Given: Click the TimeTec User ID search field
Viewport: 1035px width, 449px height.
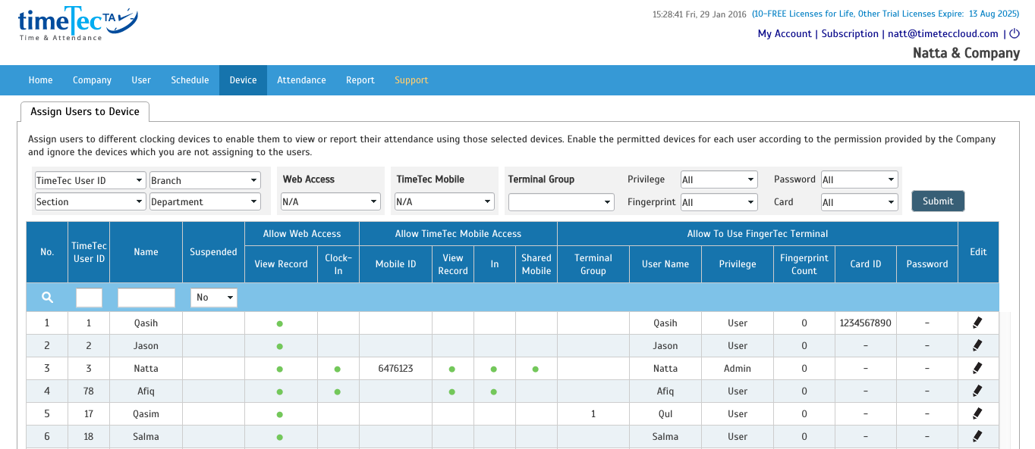Looking at the screenshot, I should 89,298.
